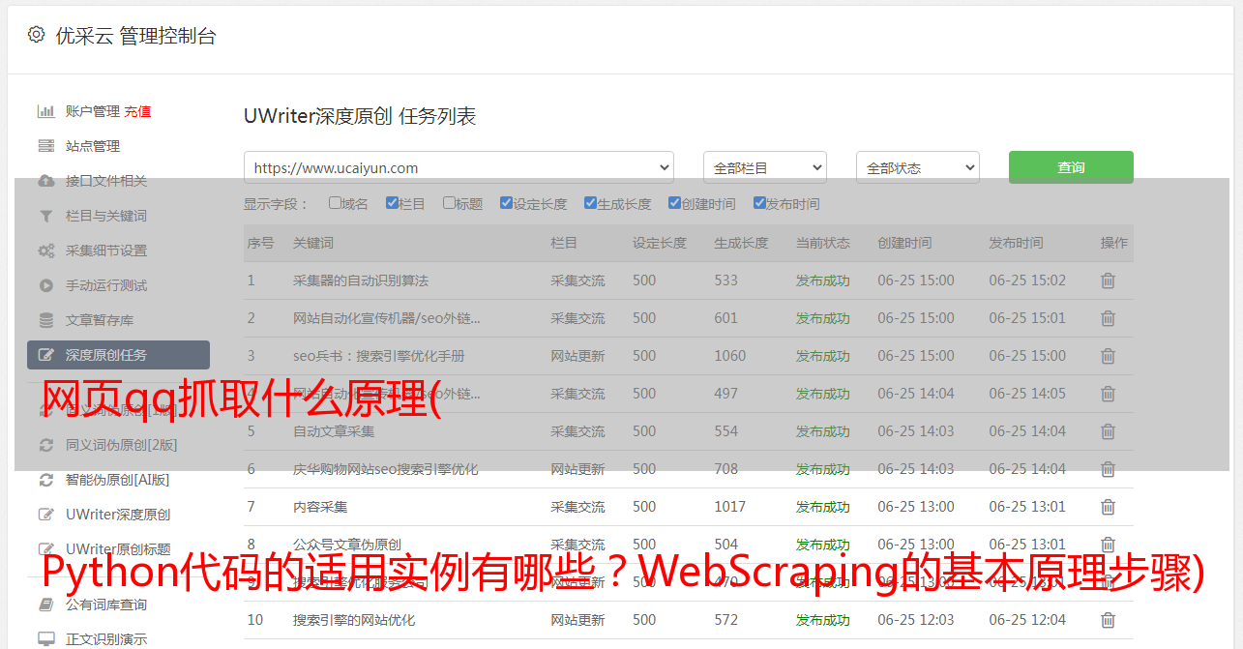
Task: Open 栏目与关键词 in the sidebar
Action: point(106,216)
